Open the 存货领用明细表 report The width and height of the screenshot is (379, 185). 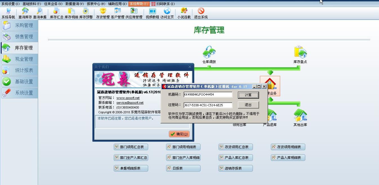[288, 147]
